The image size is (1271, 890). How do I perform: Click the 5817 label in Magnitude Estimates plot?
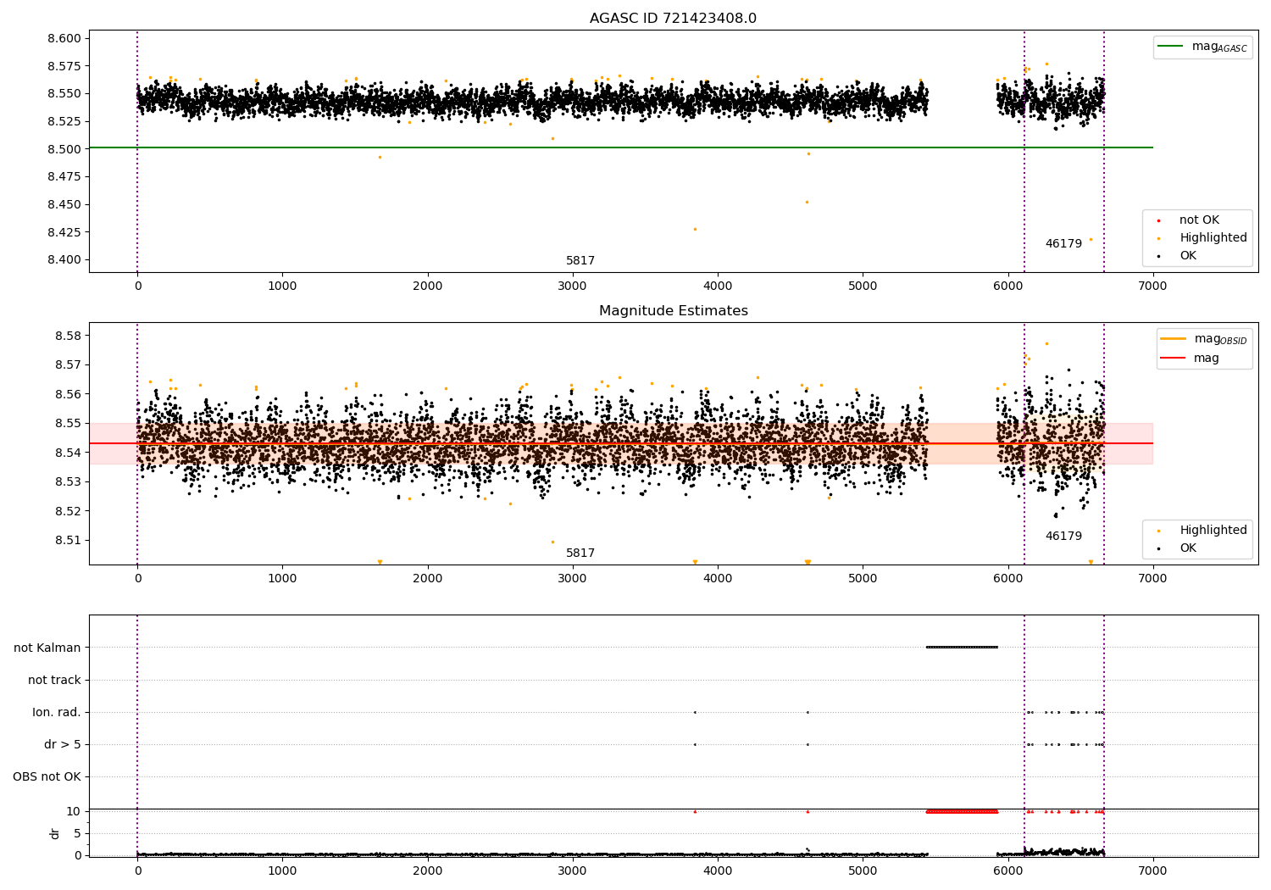[580, 553]
